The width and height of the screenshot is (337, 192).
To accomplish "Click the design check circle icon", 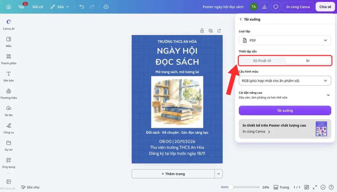I will [323, 187].
